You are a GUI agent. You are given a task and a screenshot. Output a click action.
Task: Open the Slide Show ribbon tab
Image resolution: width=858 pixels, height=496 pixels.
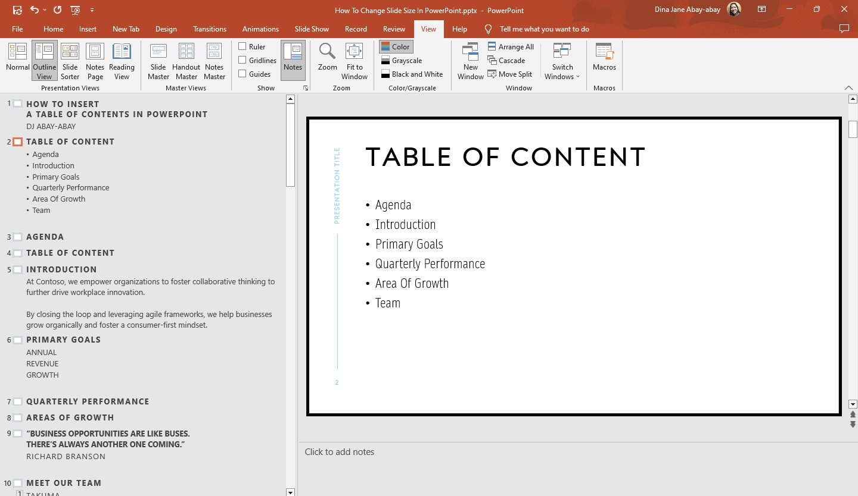pyautogui.click(x=312, y=29)
